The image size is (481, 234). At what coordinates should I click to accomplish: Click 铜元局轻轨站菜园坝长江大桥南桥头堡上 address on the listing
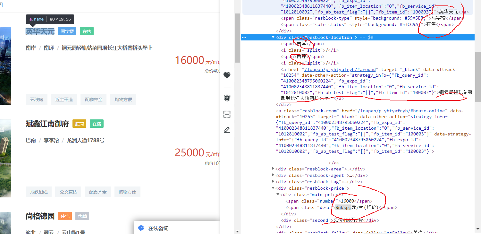pyautogui.click(x=107, y=48)
